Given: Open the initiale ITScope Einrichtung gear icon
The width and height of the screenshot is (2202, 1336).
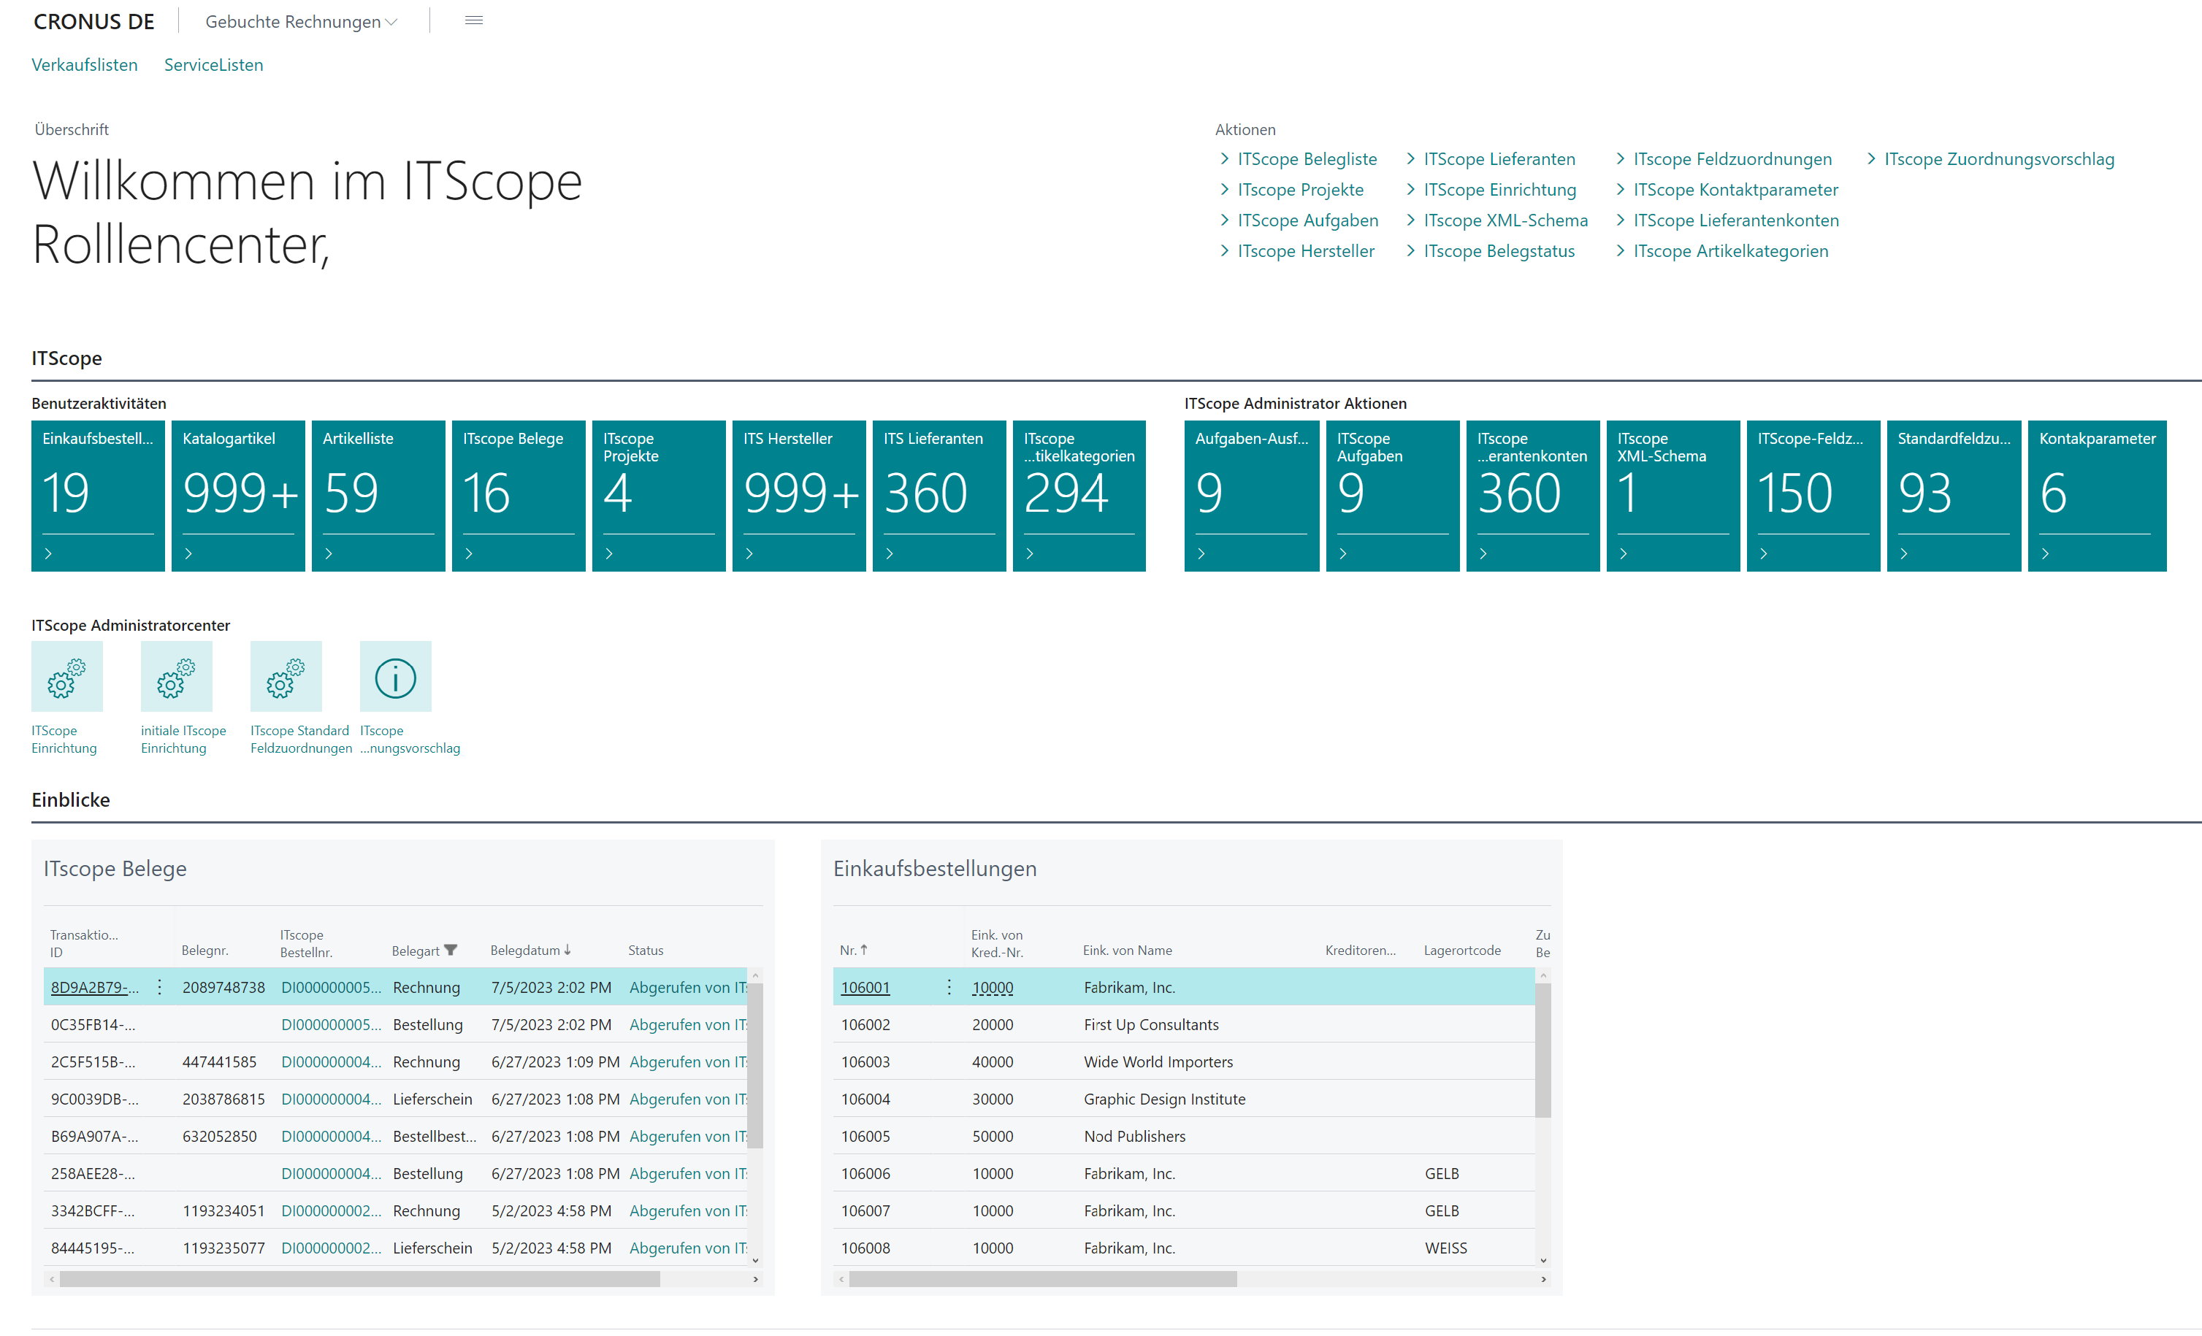Looking at the screenshot, I should pyautogui.click(x=175, y=677).
